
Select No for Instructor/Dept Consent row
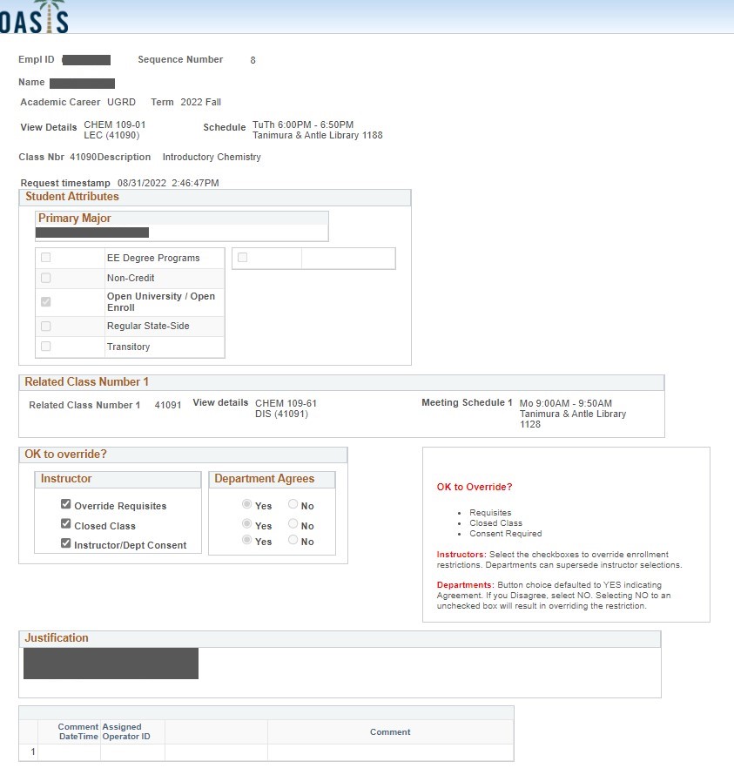tap(293, 541)
